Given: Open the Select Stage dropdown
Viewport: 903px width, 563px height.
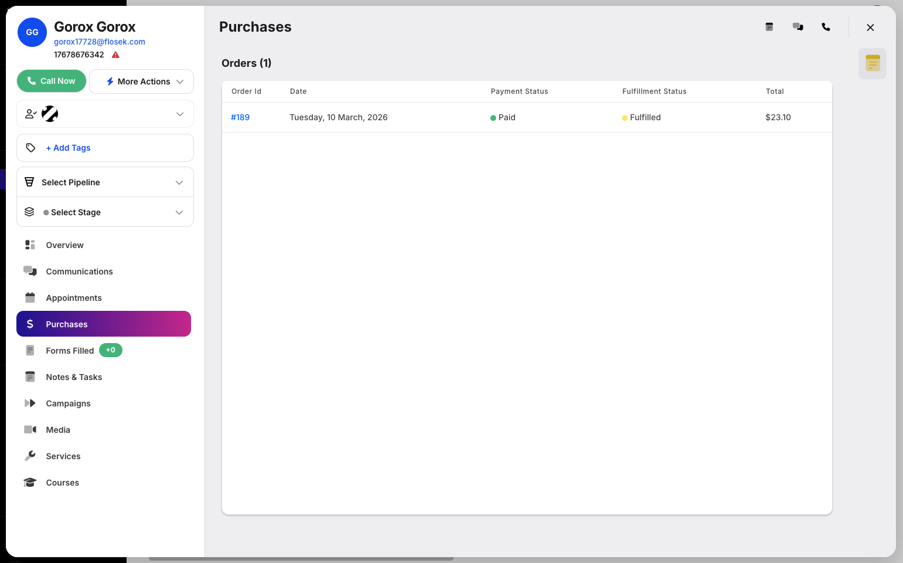Looking at the screenshot, I should click(105, 212).
